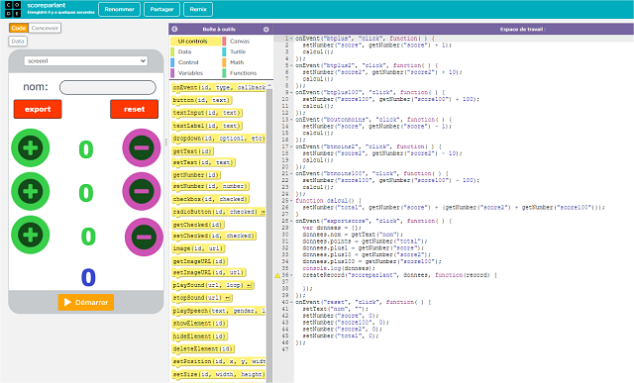The image size is (634, 383).
Task: Start the app with Démarrer
Action: 86,302
